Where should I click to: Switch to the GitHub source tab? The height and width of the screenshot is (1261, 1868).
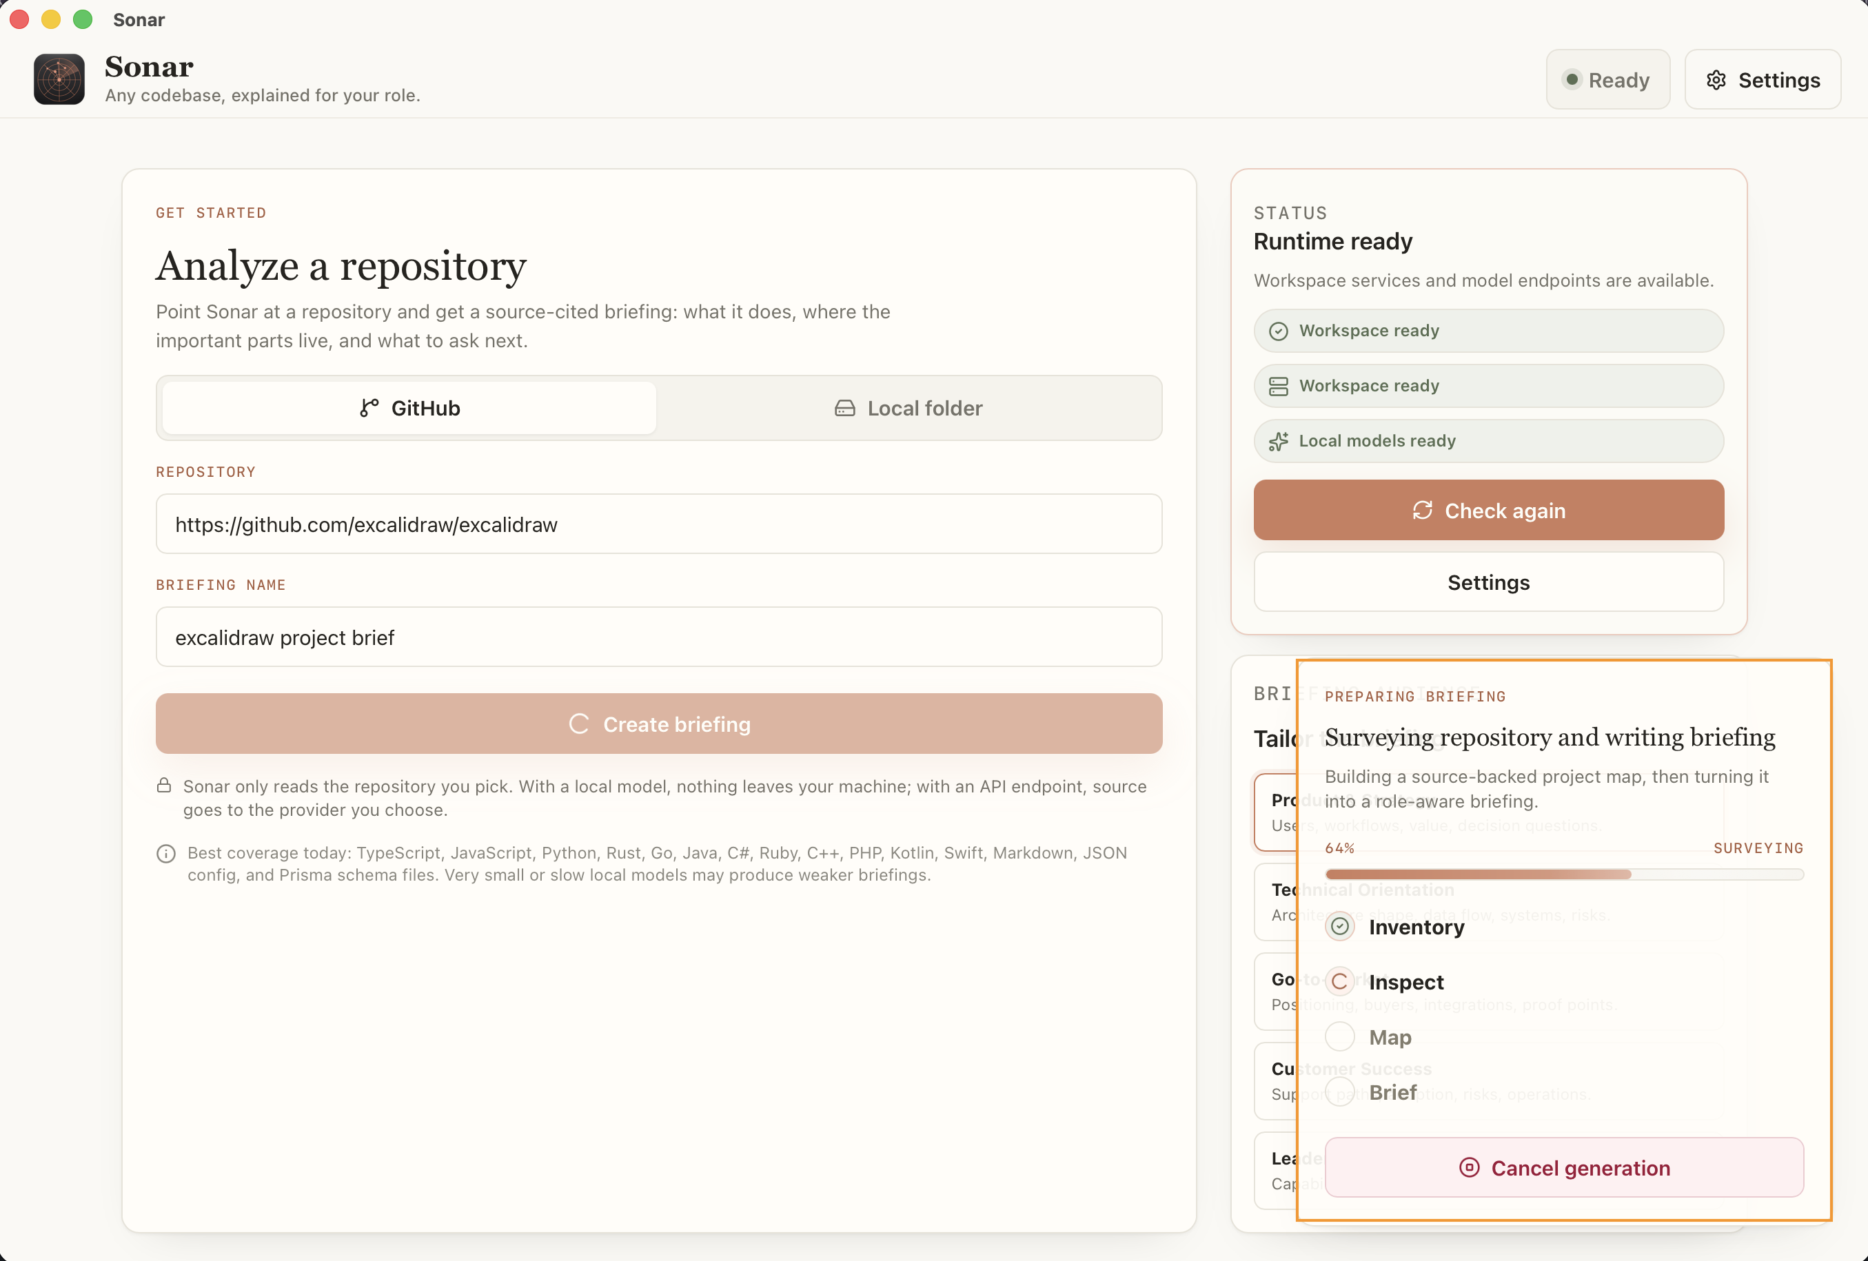click(409, 409)
